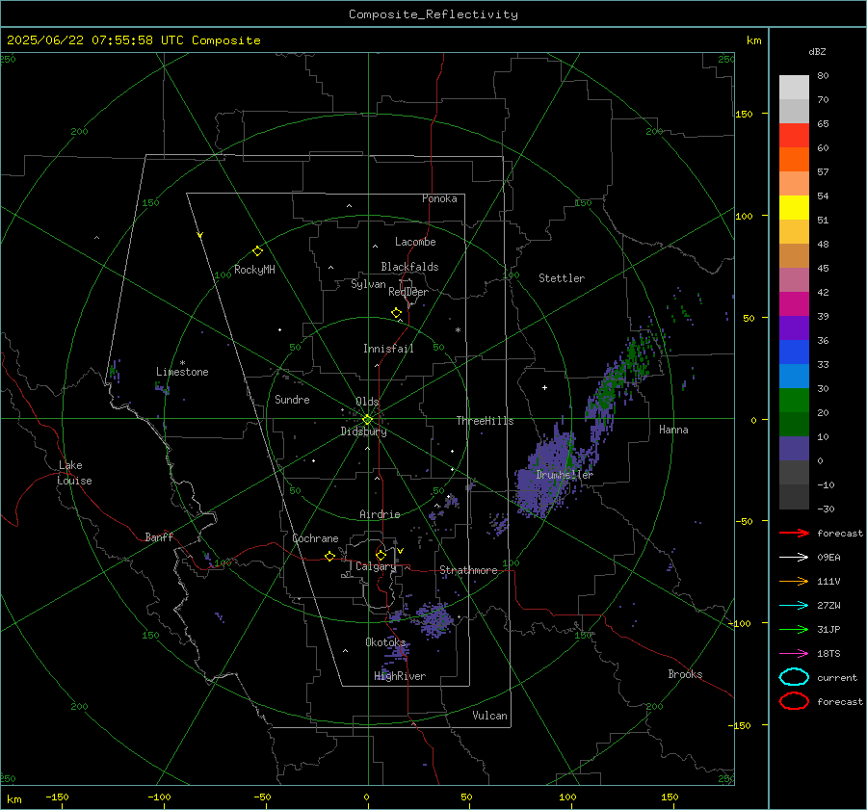Select the 0 dBZ purple color swatch
The height and width of the screenshot is (810, 867).
[794, 449]
